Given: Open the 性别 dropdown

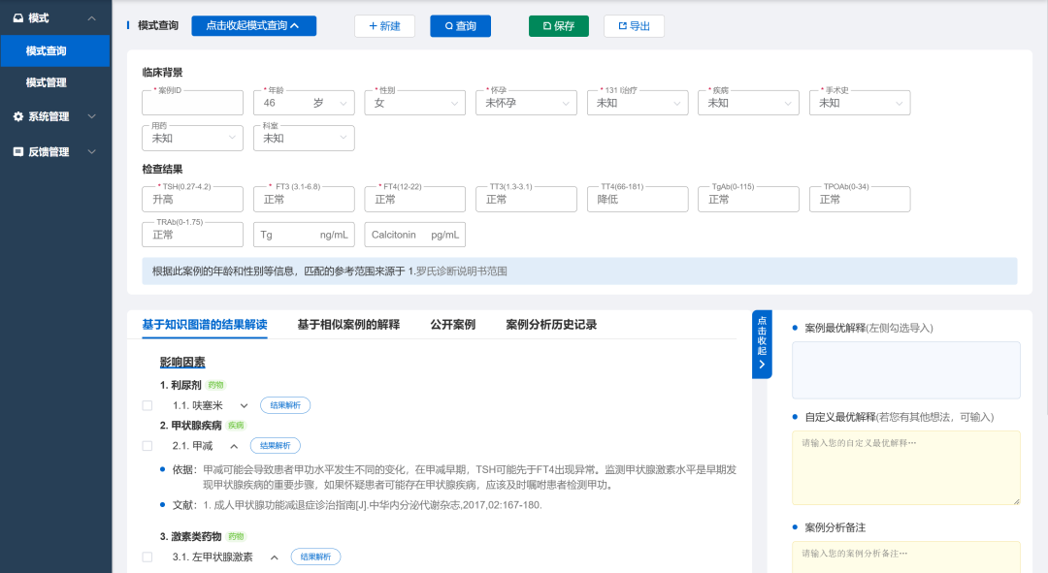Looking at the screenshot, I should (x=415, y=103).
